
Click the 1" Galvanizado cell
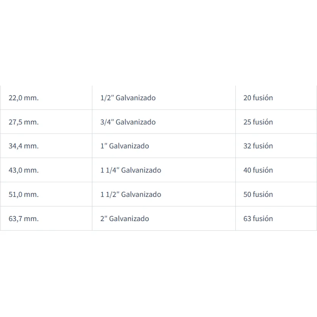coord(164,146)
